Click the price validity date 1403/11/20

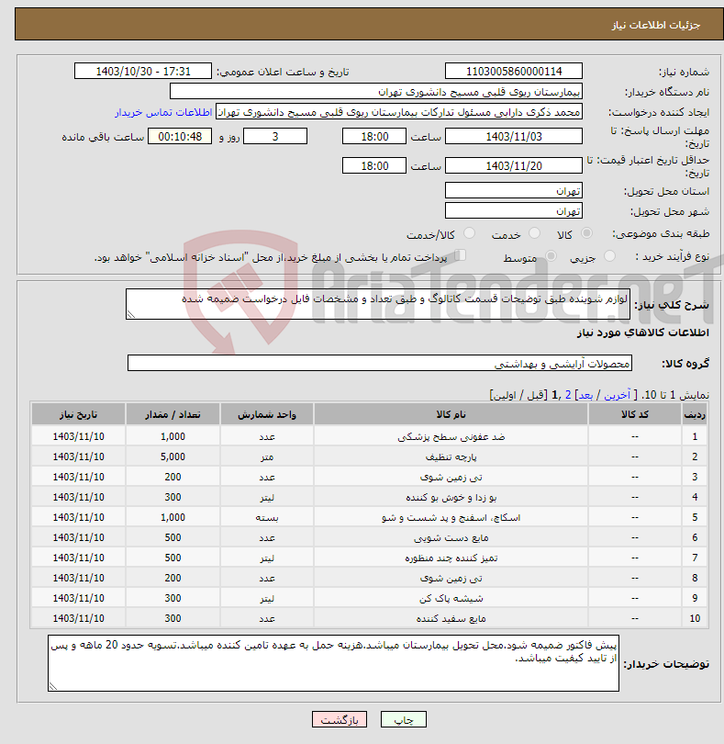tap(514, 165)
